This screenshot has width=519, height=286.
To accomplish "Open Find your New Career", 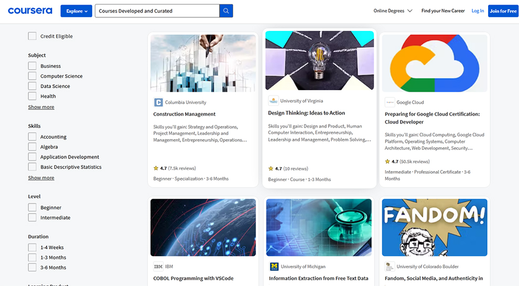I will point(443,11).
